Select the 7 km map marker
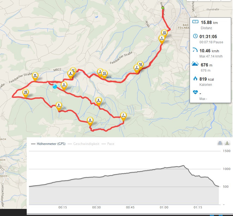 point(123,116)
